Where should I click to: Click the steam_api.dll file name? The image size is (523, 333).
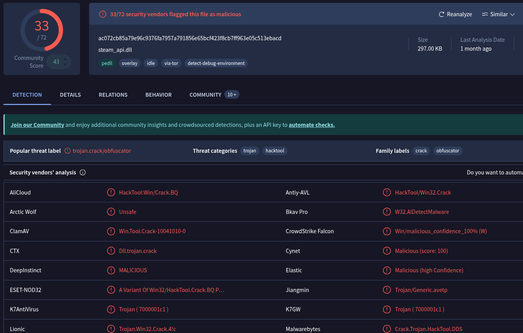click(x=115, y=50)
